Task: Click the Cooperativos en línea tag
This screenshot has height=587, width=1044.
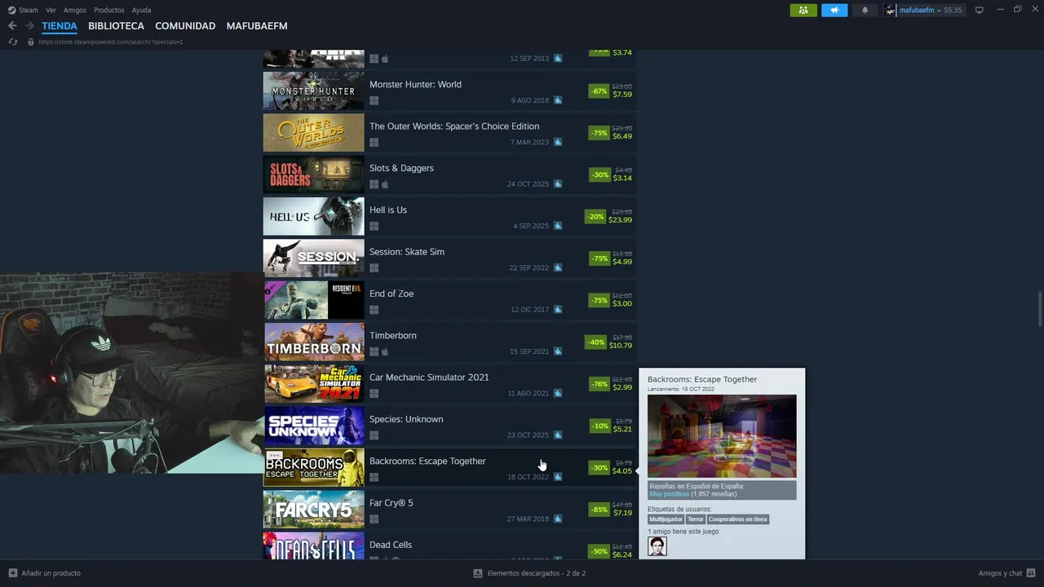Action: pyautogui.click(x=738, y=519)
